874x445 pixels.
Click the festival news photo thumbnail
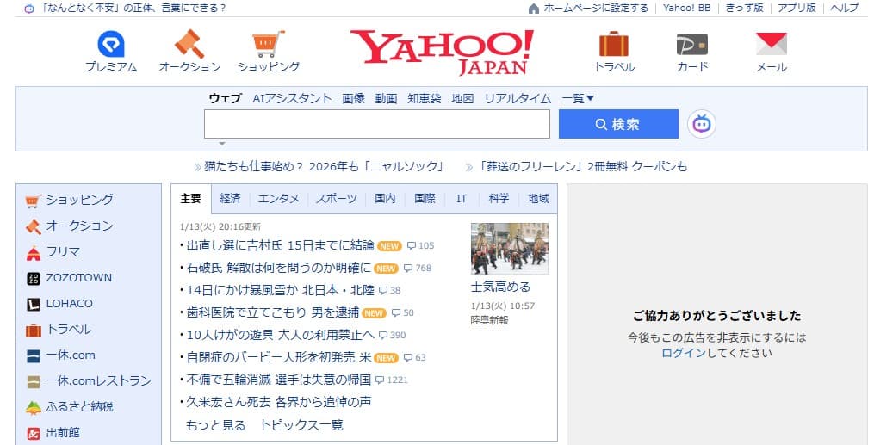tap(510, 249)
